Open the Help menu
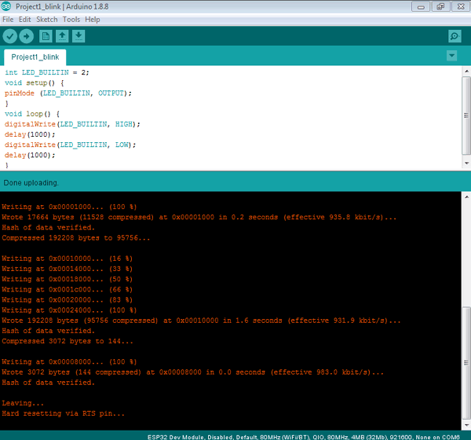This screenshot has height=440, width=471. pyautogui.click(x=93, y=19)
